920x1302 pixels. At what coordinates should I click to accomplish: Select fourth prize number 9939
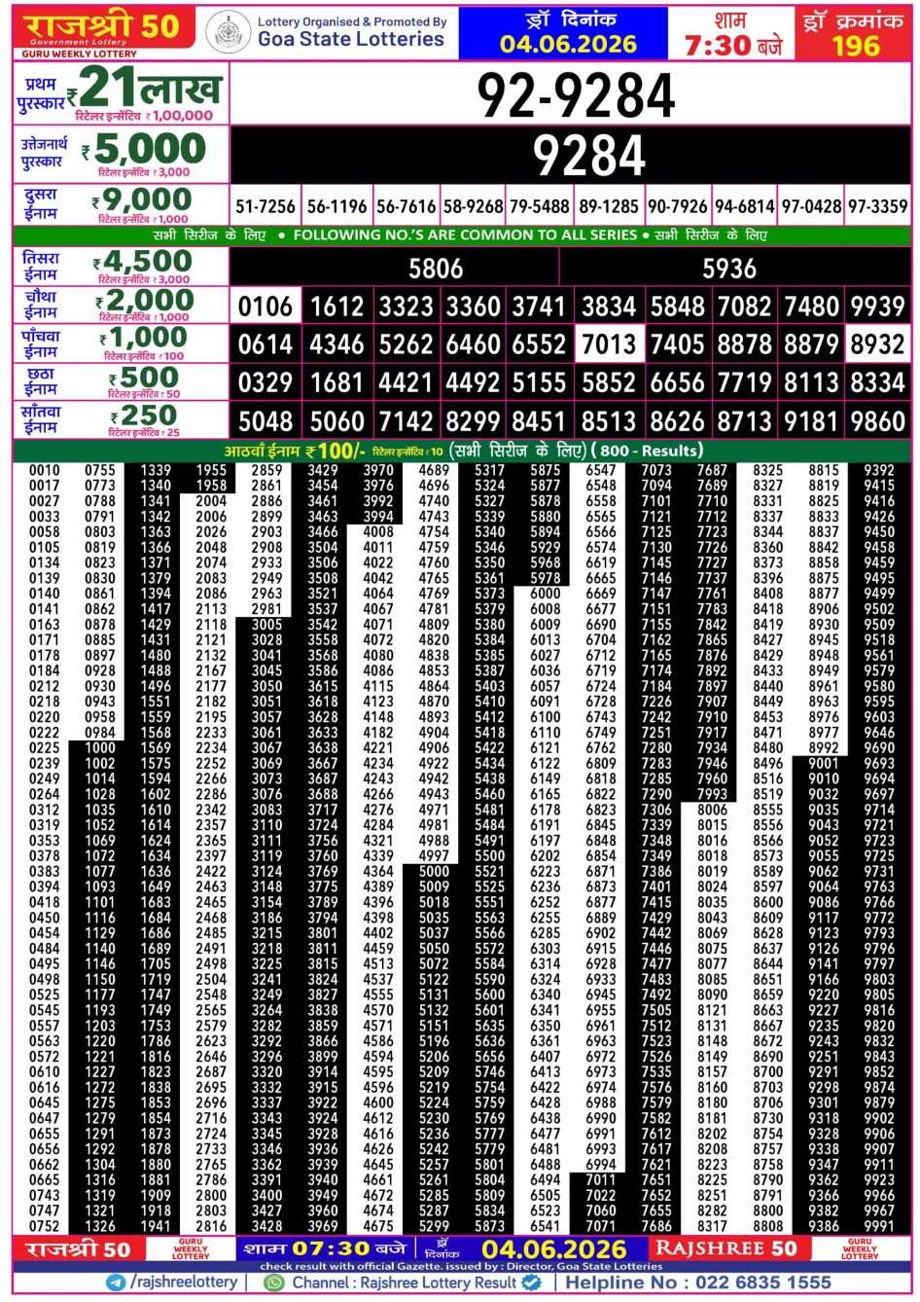pos(877,307)
